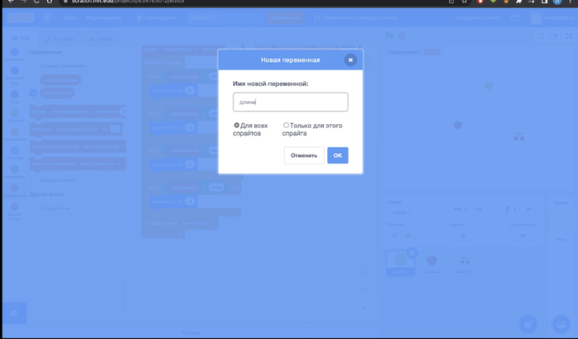Select the 'Для всех спрайтов' radio option
This screenshot has width=578, height=339.
tap(237, 126)
